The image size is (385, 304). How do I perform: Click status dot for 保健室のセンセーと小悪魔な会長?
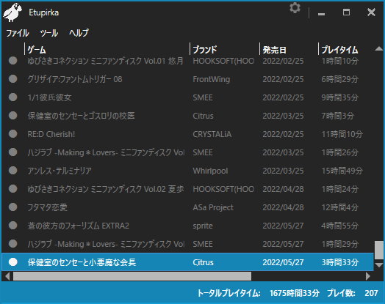pyautogui.click(x=12, y=262)
